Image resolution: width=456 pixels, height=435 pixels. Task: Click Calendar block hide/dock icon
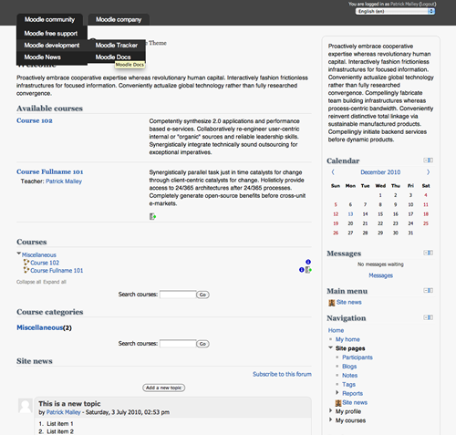pyautogui.click(x=429, y=161)
